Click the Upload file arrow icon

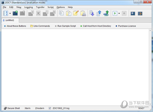tap(99, 13)
